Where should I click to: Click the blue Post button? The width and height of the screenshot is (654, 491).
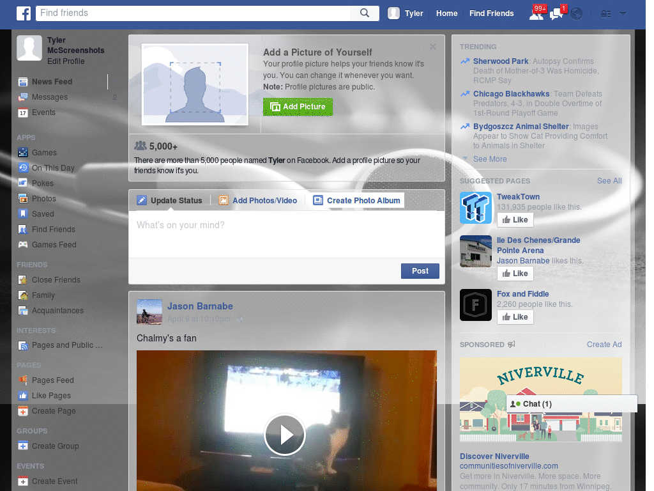click(420, 271)
